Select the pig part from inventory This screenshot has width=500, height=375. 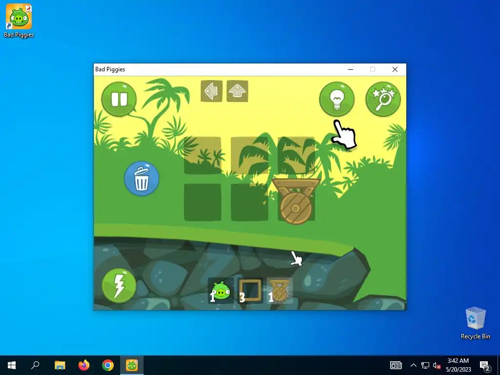coord(221,291)
